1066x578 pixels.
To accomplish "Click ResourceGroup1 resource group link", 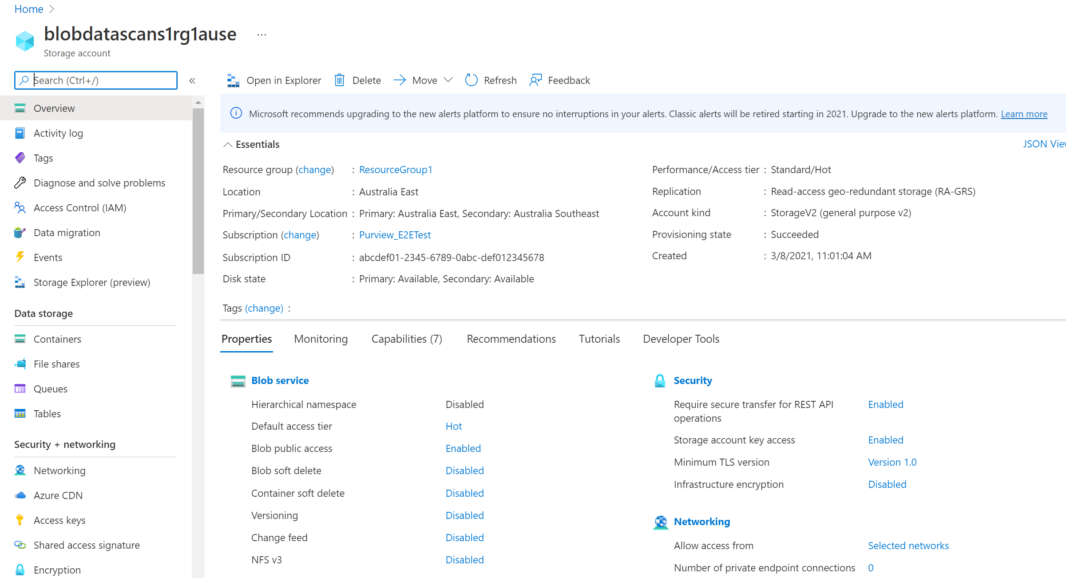I will point(396,170).
